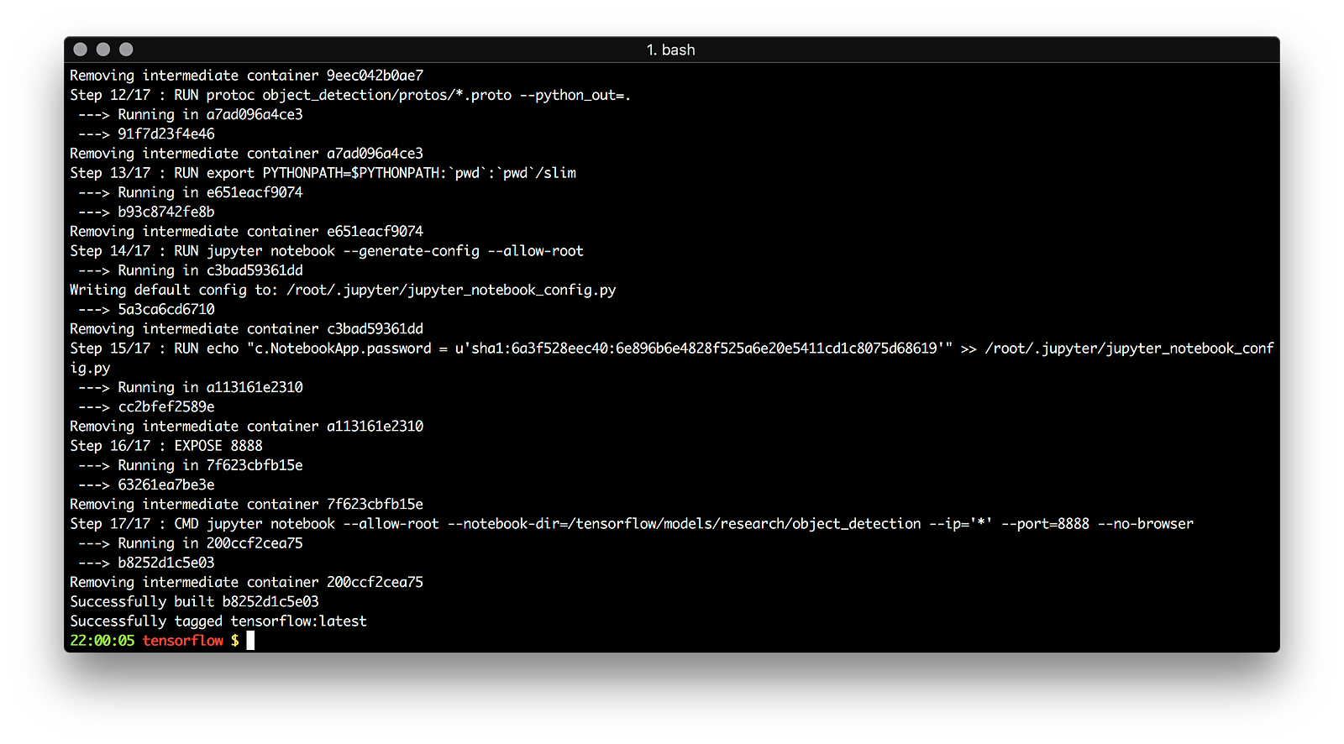Click 'Removing intermediate container a113161e2310' line
Image resolution: width=1344 pixels, height=744 pixels.
click(x=246, y=427)
